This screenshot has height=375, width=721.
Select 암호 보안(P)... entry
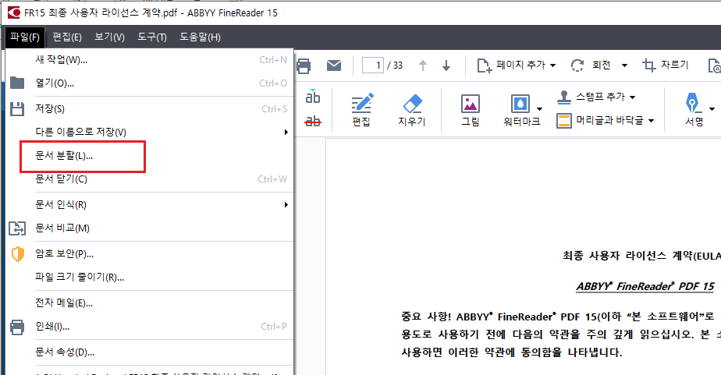click(150, 253)
